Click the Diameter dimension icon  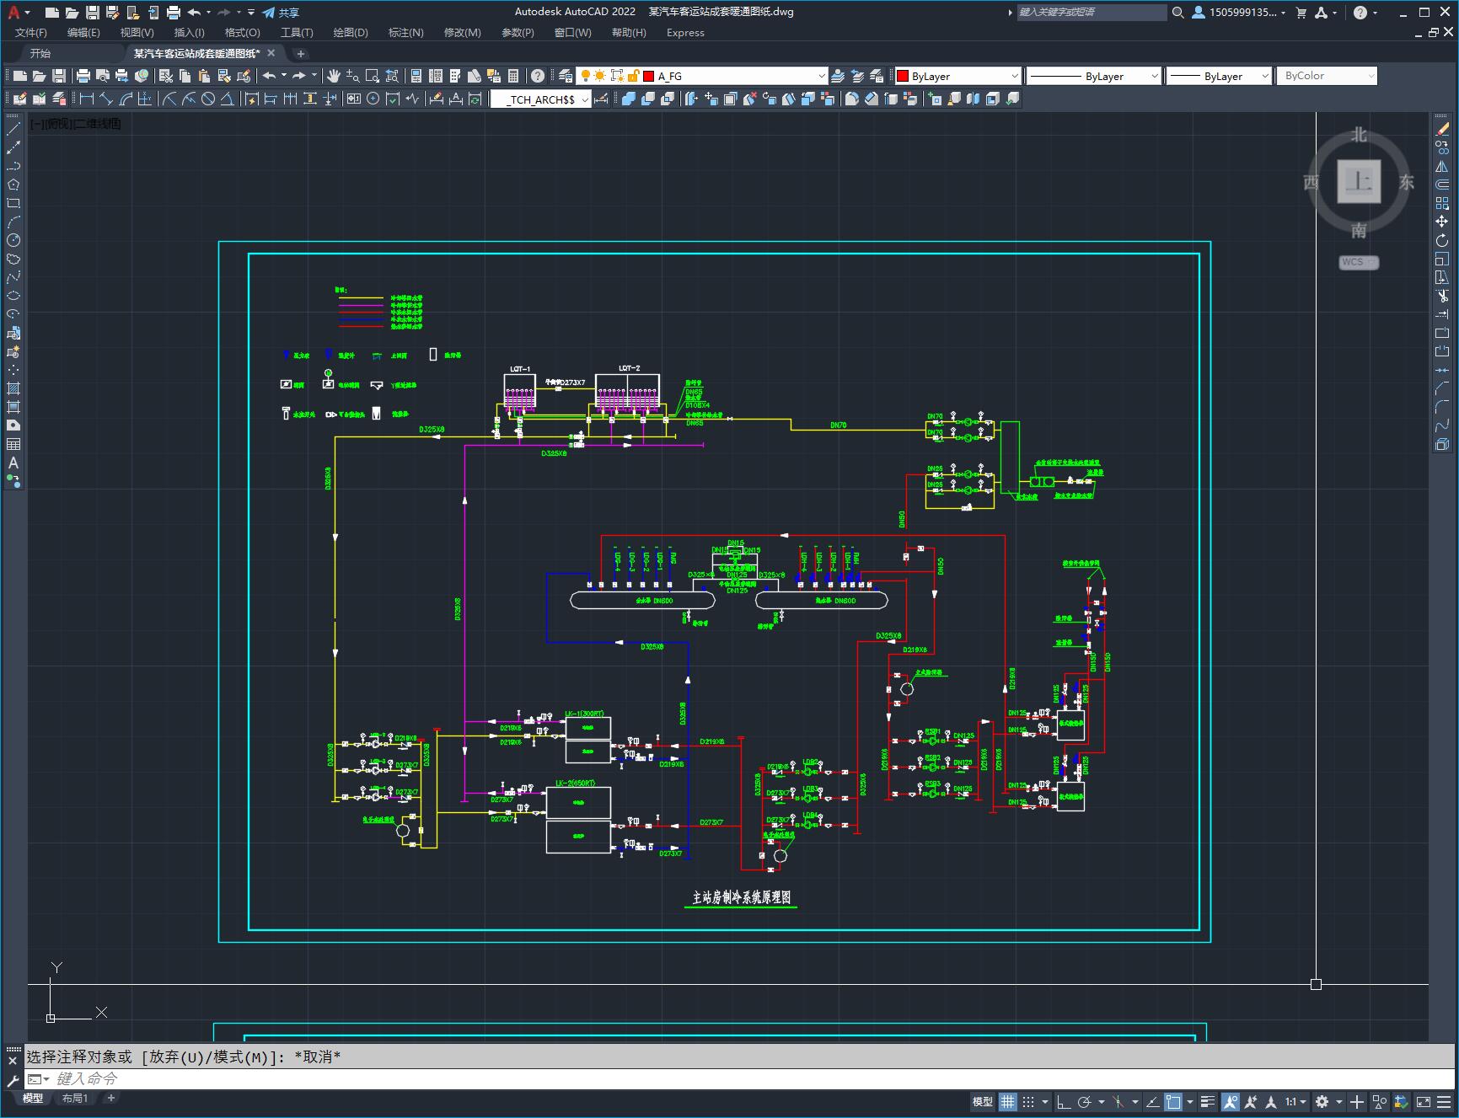(208, 99)
